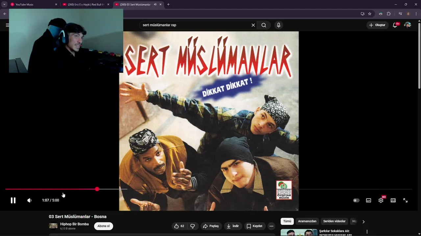Viewport: 421px width, 236px height.
Task: Open browser extensions puzzle icon
Action: [x=389, y=14]
